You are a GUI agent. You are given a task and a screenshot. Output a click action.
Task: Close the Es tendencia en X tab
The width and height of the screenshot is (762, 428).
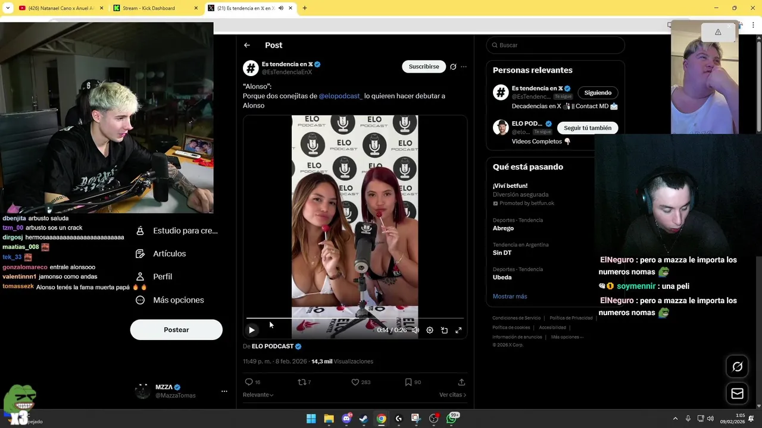point(291,8)
